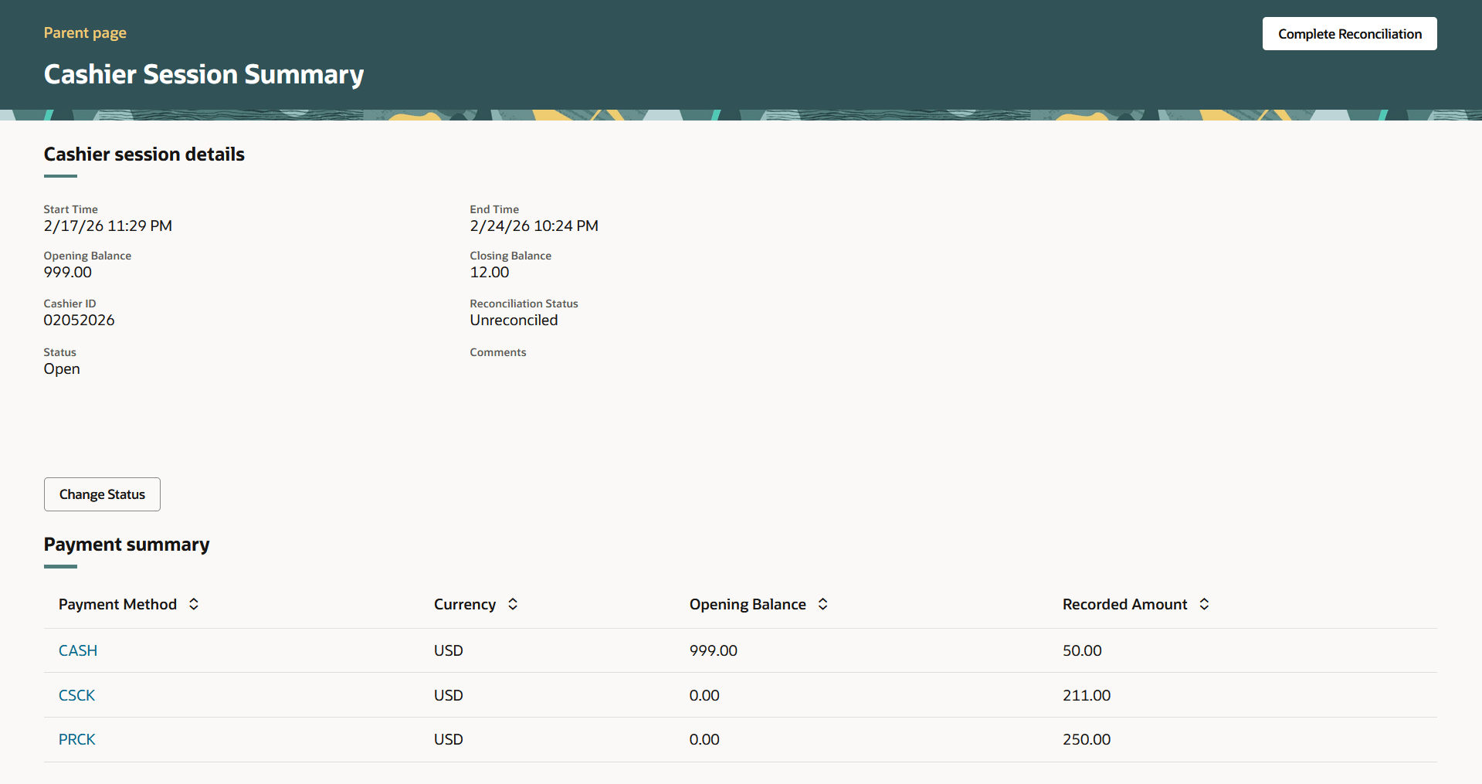Select Closing Balance value 12.00
Viewport: 1482px width, 784px height.
pyautogui.click(x=490, y=272)
